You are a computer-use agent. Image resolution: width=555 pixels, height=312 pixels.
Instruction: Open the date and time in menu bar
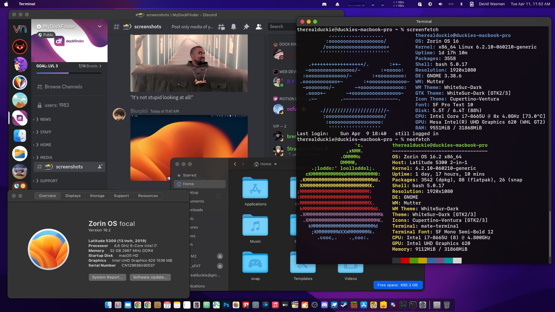(x=530, y=4)
